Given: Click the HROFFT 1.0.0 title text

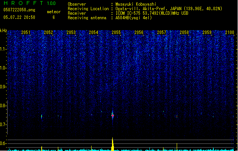Looking at the screenshot, I should coord(30,3).
